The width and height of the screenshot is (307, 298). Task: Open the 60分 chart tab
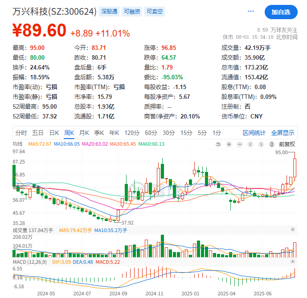pos(151,133)
